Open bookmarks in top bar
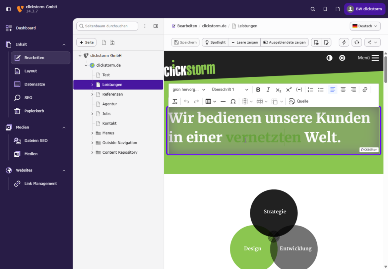Screen dimensions: 388x269 pyautogui.click(x=325, y=9)
